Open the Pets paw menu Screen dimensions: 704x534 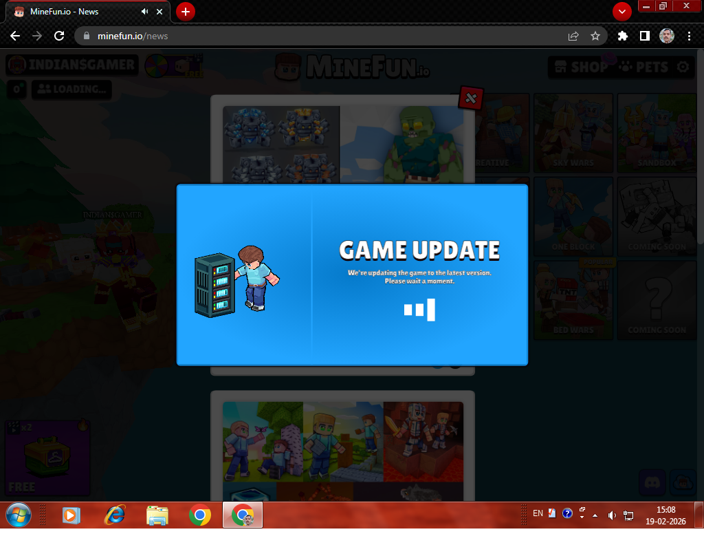[643, 67]
